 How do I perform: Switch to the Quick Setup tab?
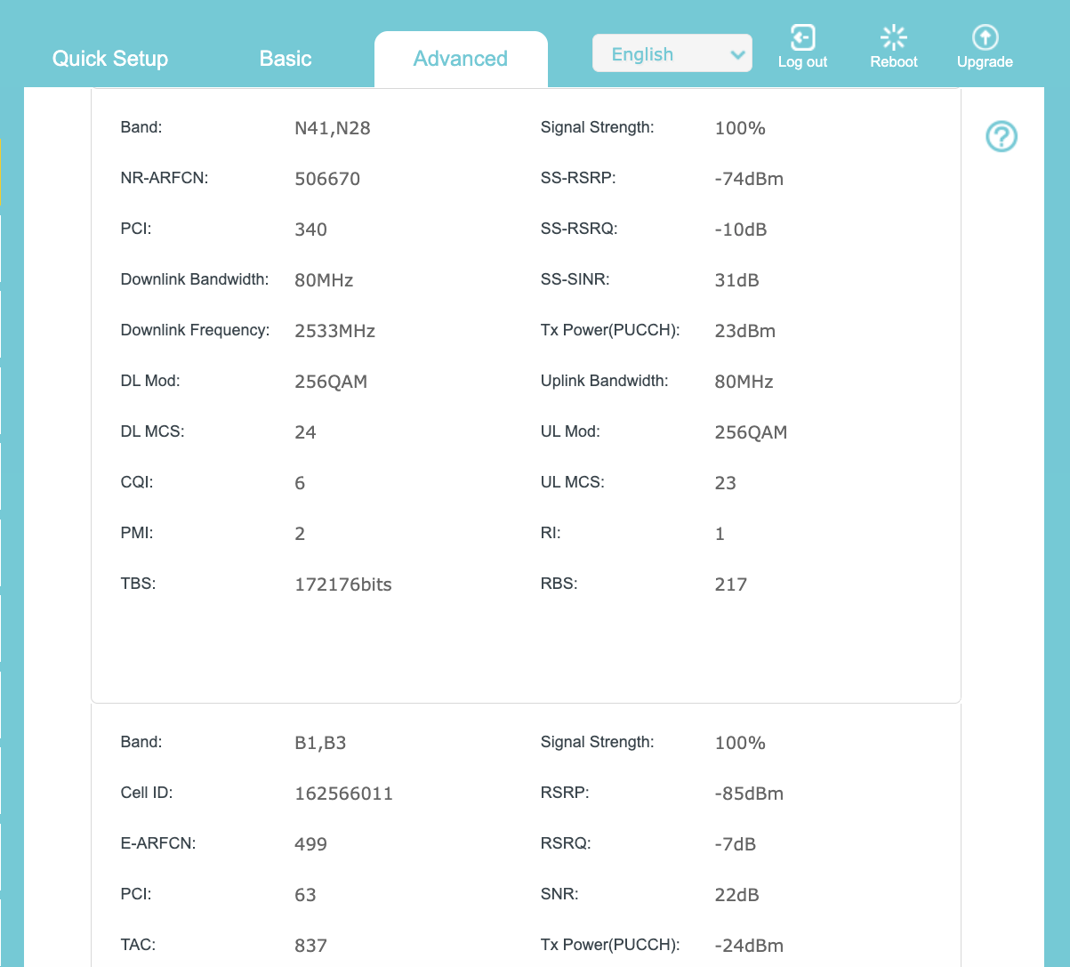110,59
